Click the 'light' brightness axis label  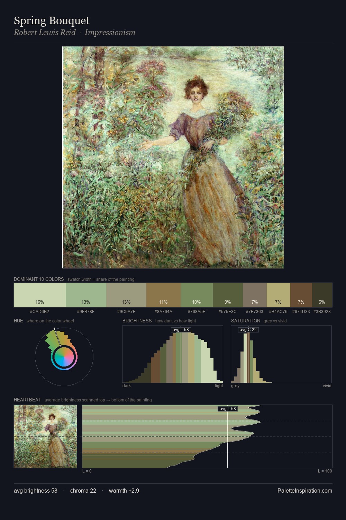tap(219, 385)
